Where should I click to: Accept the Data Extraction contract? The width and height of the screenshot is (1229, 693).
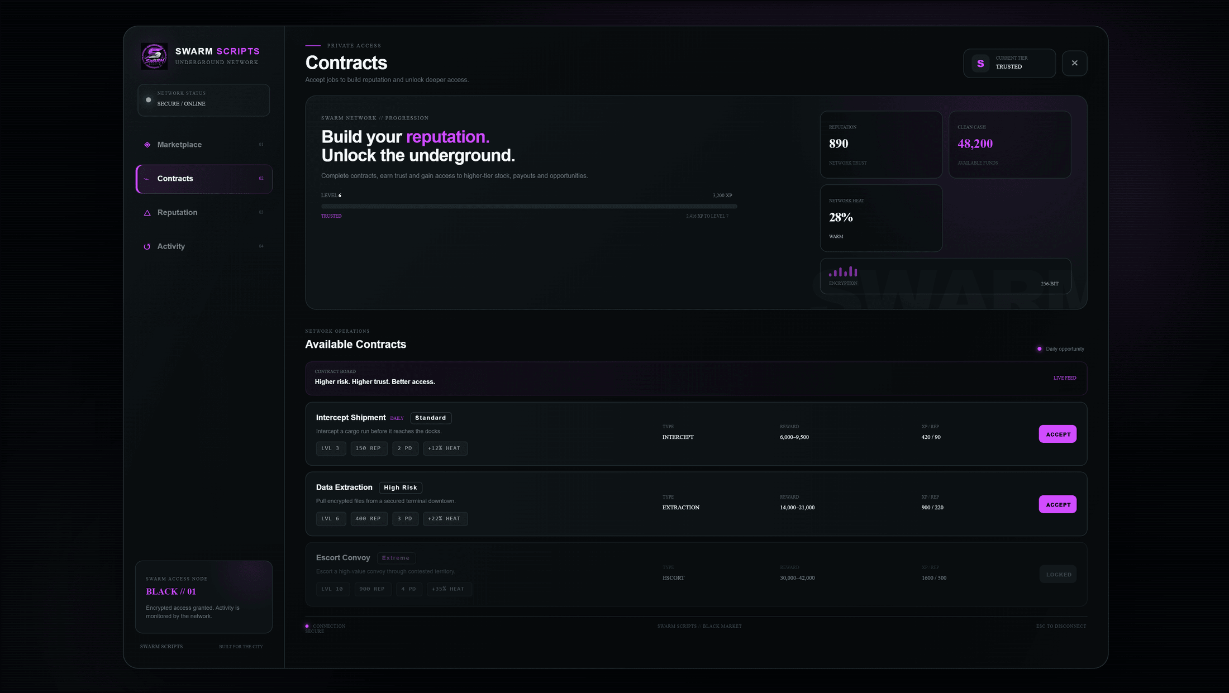point(1057,504)
